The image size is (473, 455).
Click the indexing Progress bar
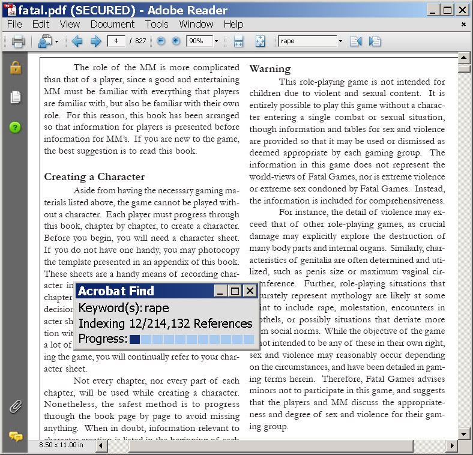click(x=192, y=339)
